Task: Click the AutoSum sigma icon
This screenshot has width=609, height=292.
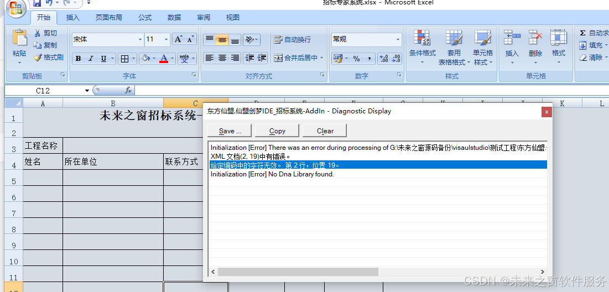Action: (x=582, y=33)
